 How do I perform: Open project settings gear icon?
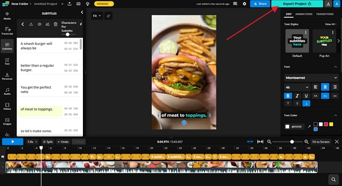coord(244,4)
